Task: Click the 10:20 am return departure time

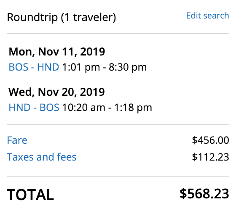Action: point(84,108)
